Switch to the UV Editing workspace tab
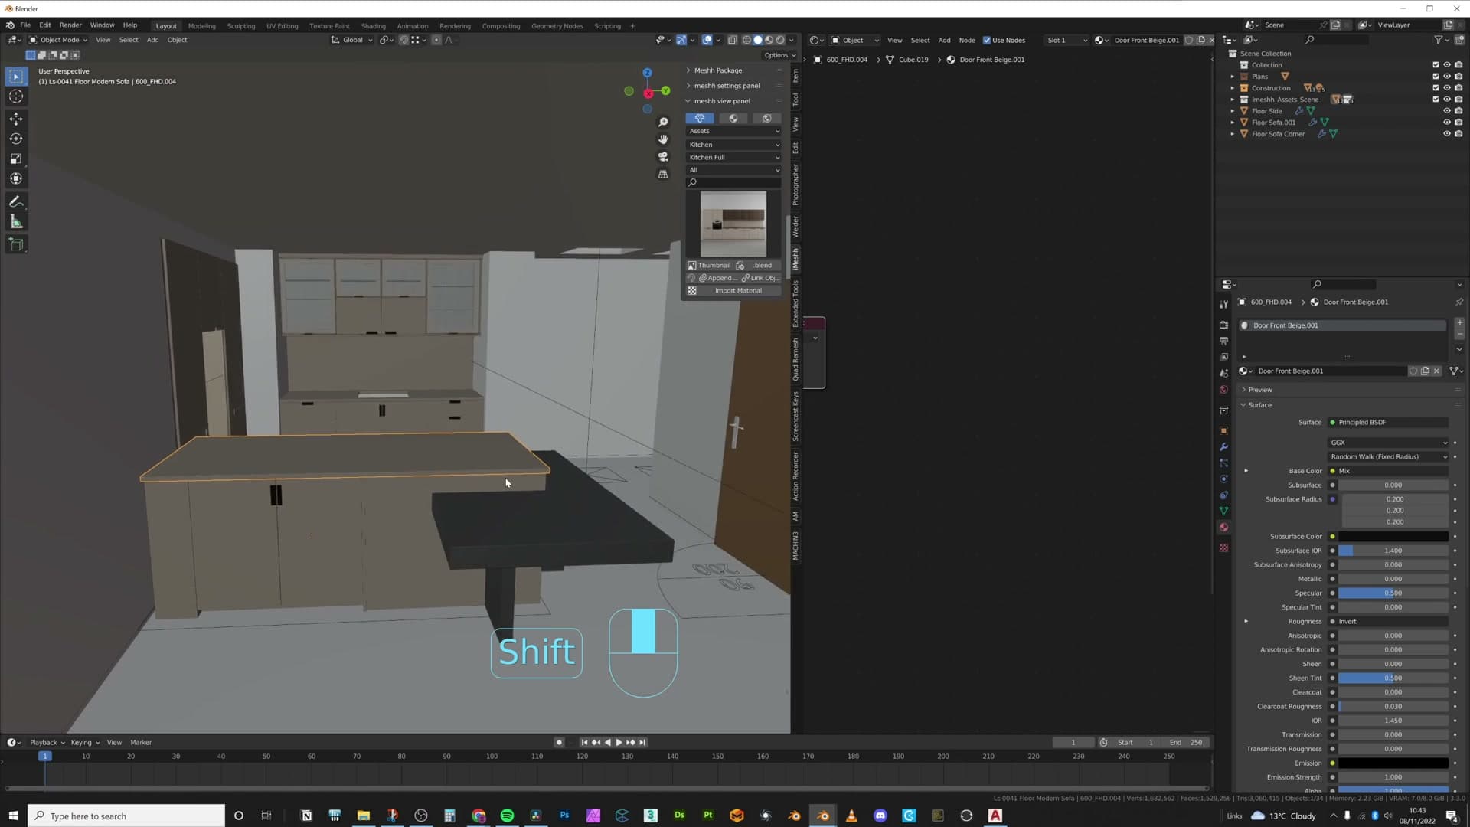This screenshot has height=827, width=1470. (282, 26)
